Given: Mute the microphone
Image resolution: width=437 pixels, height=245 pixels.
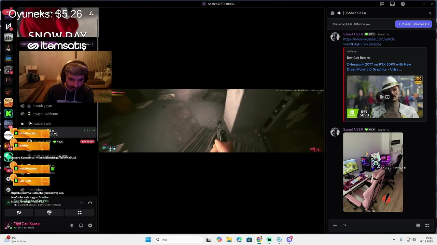Looking at the screenshot, I should [72, 226].
